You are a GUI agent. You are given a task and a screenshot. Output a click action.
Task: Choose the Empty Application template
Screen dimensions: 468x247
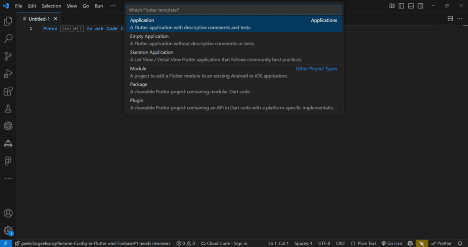click(x=234, y=40)
